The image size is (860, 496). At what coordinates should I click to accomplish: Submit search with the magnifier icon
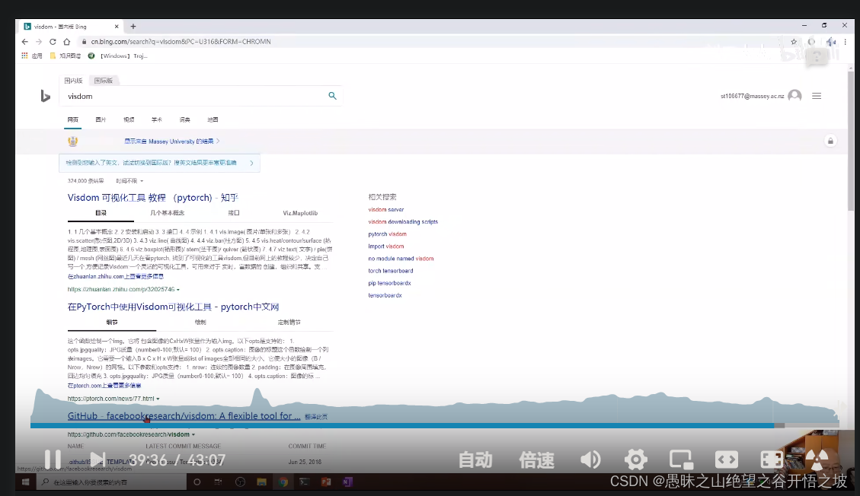(332, 96)
